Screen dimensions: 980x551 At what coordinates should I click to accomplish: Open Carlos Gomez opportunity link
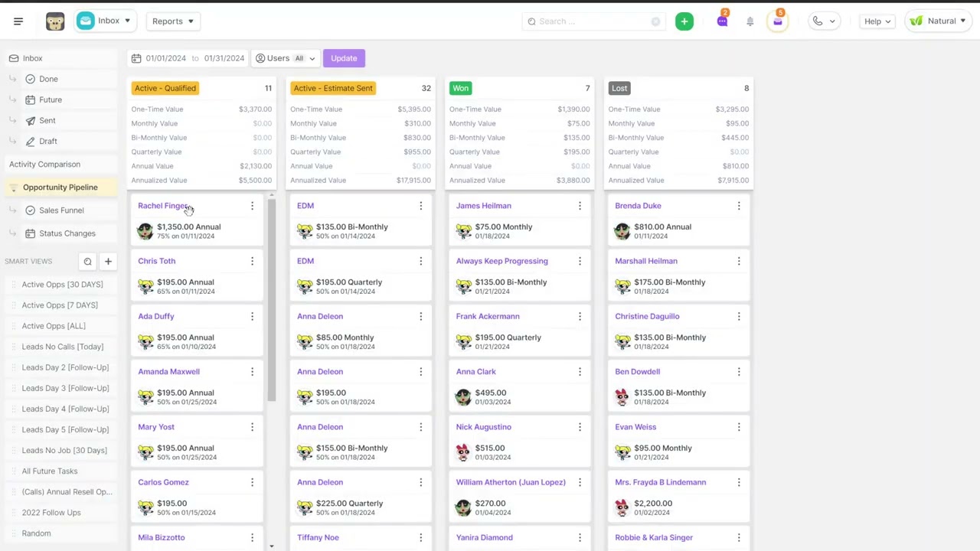click(163, 482)
